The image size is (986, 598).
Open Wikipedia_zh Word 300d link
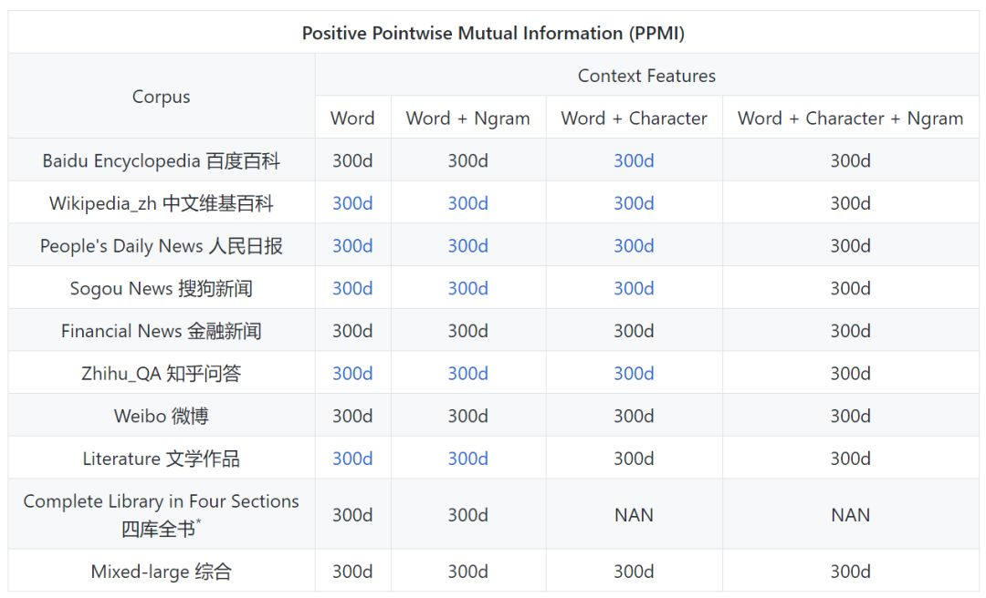pos(352,203)
